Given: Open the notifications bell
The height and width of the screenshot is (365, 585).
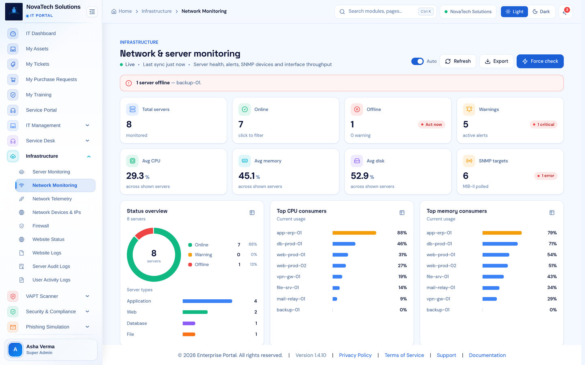Looking at the screenshot, I should (565, 12).
